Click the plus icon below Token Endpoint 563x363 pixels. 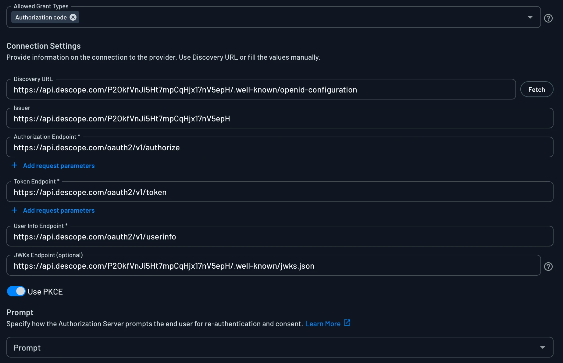(x=14, y=210)
